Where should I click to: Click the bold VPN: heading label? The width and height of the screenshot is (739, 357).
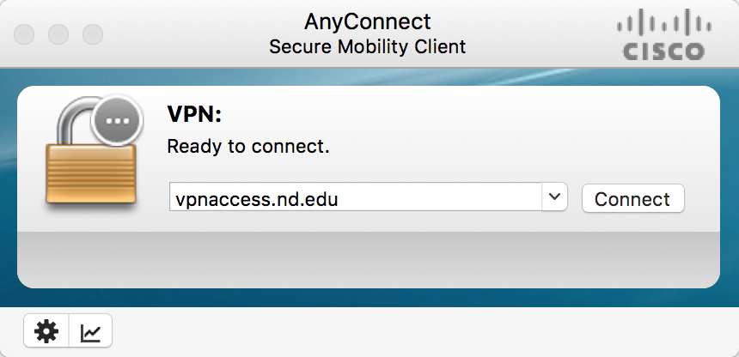pos(194,114)
